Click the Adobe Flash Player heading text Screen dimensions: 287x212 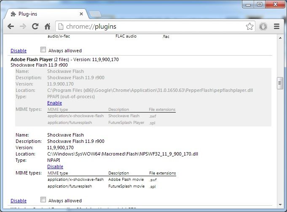click(x=32, y=59)
